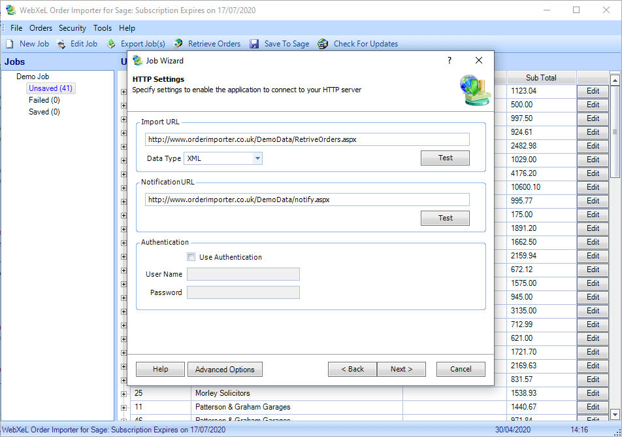The width and height of the screenshot is (622, 437).
Task: Click Check For Updates toolbar label
Action: 366,44
